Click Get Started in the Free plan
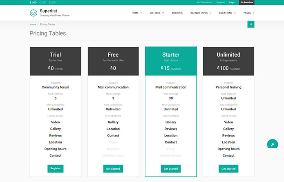 coord(113,168)
